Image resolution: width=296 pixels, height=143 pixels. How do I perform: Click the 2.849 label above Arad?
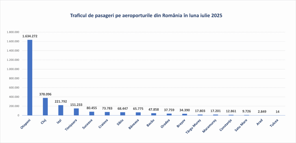pos(262,112)
